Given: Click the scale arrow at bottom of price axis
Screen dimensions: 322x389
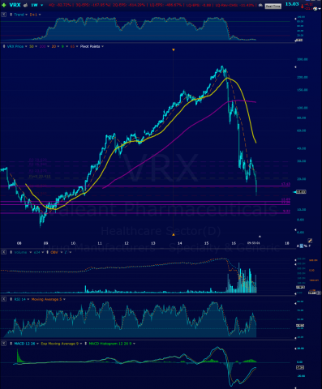Looking at the screenshot, I should (295, 230).
